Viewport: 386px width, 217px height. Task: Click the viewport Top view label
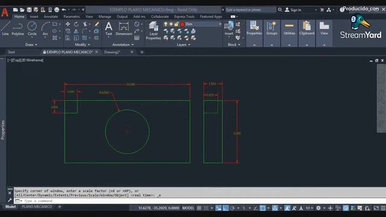(16, 60)
